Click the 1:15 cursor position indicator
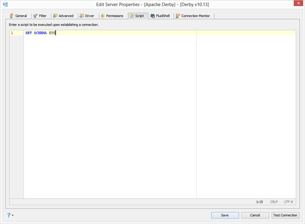The image size is (305, 224). pos(259,202)
